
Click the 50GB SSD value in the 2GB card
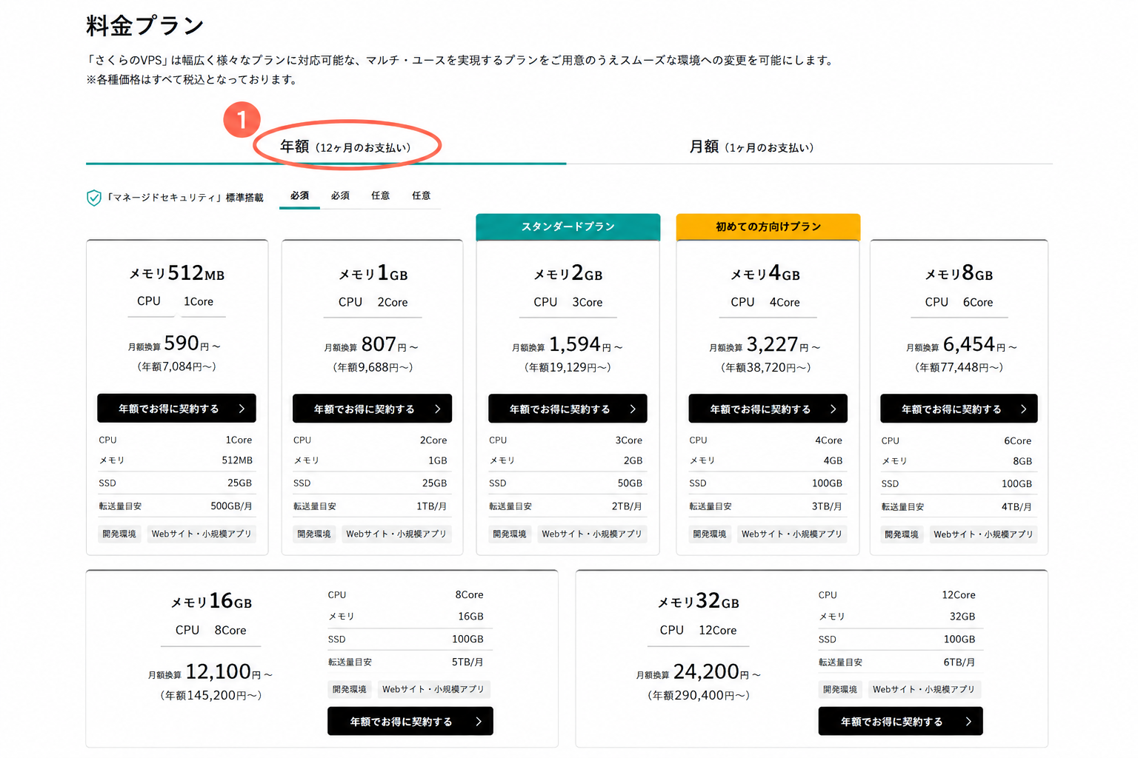630,483
